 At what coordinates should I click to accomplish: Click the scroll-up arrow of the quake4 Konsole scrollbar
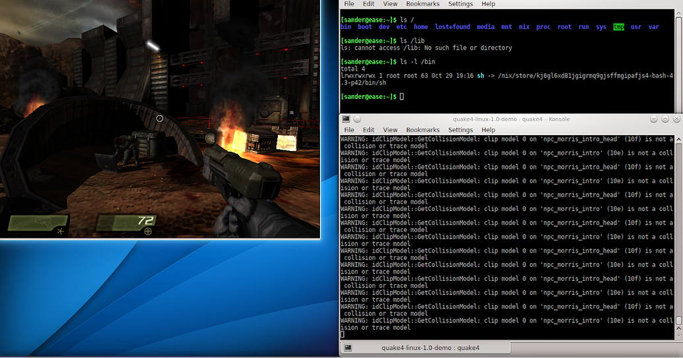tap(678, 138)
